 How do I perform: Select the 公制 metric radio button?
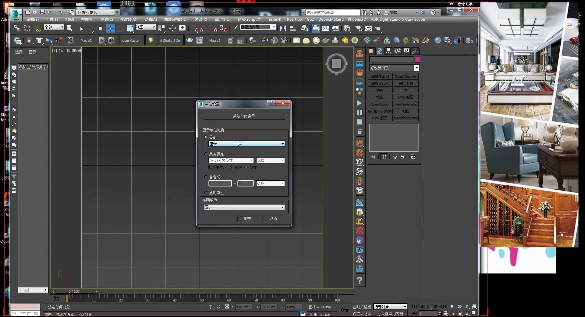[x=206, y=137]
